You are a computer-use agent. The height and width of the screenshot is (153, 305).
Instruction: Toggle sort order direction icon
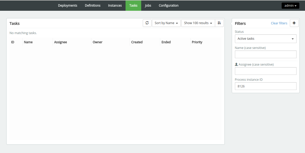(219, 23)
